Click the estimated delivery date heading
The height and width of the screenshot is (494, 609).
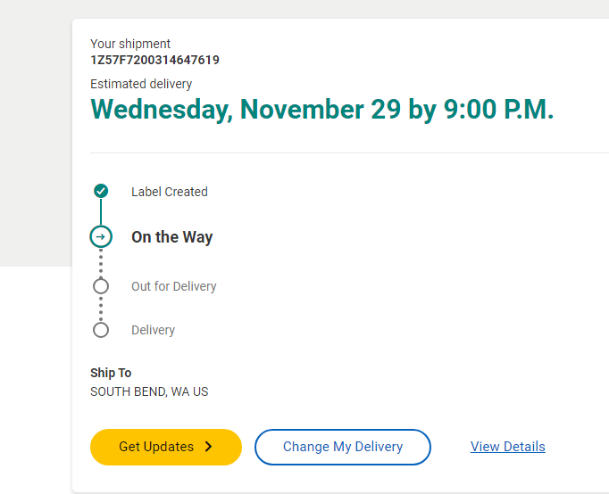tap(322, 110)
